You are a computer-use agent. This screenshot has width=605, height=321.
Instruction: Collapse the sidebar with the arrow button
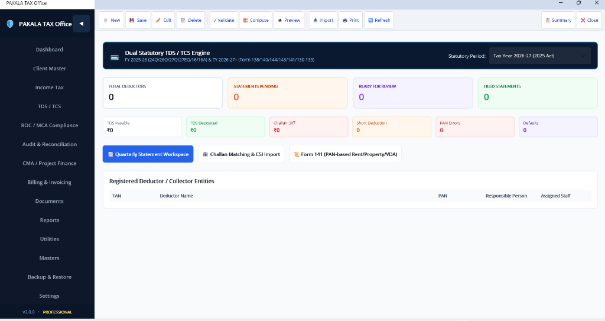pyautogui.click(x=81, y=24)
